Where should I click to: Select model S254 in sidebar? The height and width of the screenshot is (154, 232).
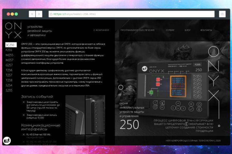pos(9,85)
